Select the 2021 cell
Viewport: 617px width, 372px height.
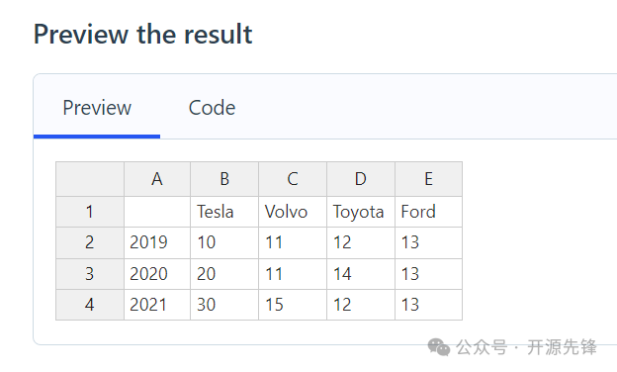157,305
